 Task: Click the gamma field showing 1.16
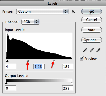point(39,67)
